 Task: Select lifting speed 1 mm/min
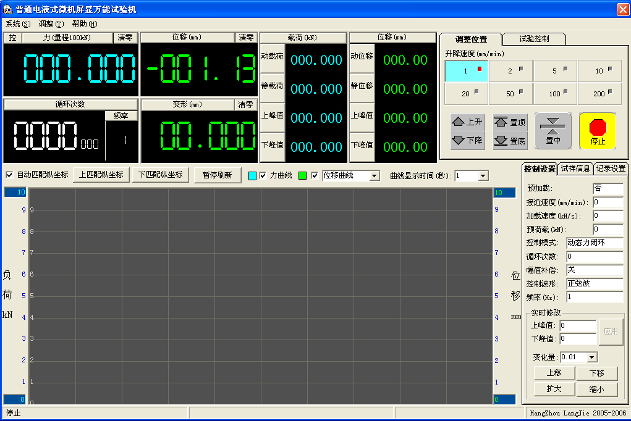467,71
